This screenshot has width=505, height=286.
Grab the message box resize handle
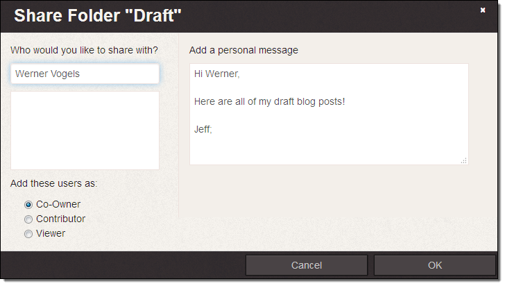(463, 160)
